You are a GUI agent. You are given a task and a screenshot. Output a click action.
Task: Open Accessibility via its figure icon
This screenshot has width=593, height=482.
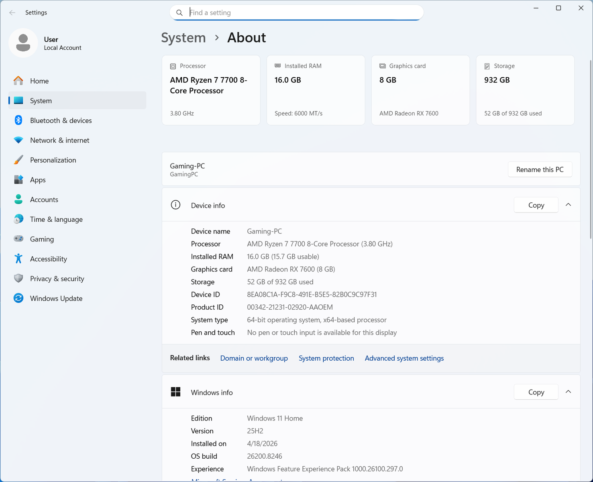click(18, 259)
